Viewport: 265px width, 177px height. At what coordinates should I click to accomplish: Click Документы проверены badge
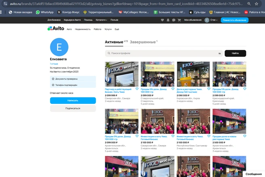click(73, 79)
